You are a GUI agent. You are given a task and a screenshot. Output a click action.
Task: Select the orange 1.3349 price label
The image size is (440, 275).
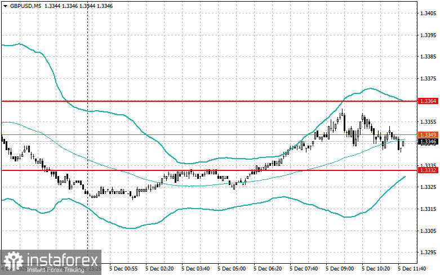pyautogui.click(x=428, y=135)
